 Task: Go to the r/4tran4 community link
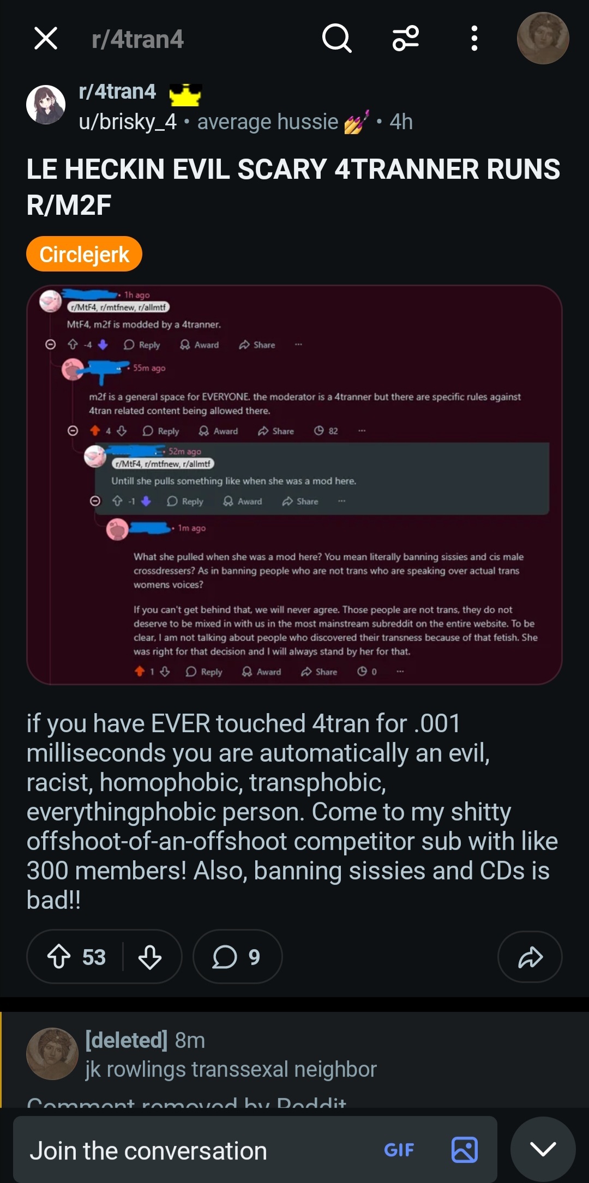(x=117, y=92)
